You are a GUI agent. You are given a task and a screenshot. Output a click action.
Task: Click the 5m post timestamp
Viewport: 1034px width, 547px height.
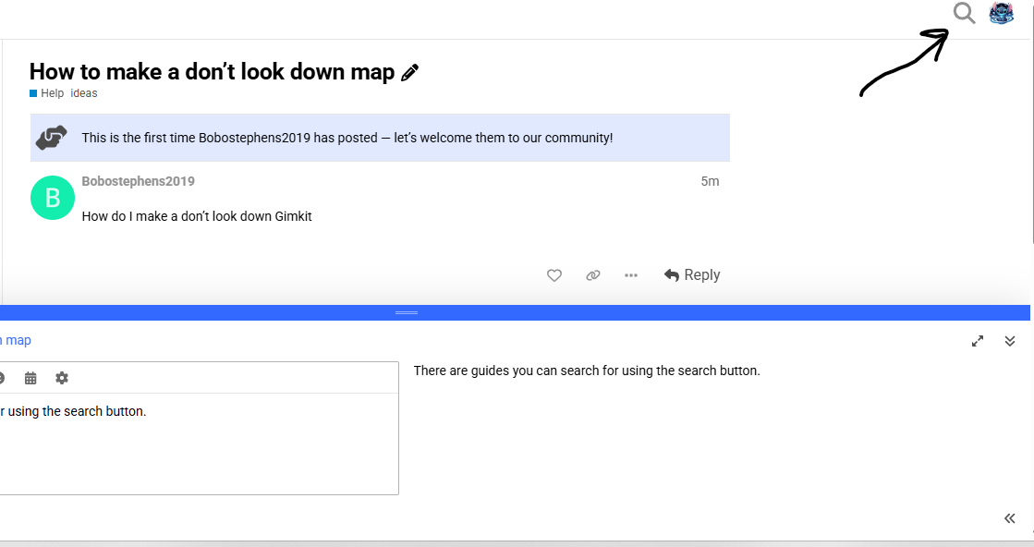coord(710,181)
